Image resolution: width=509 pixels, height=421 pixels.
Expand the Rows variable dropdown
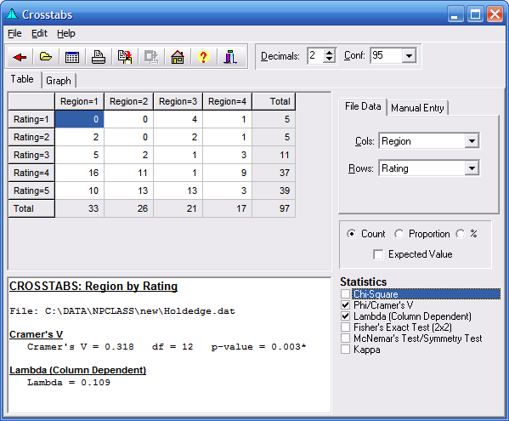tap(472, 168)
